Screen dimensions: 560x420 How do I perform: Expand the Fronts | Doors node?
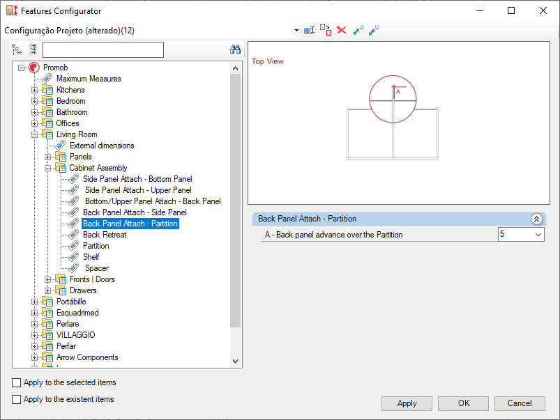click(x=47, y=279)
